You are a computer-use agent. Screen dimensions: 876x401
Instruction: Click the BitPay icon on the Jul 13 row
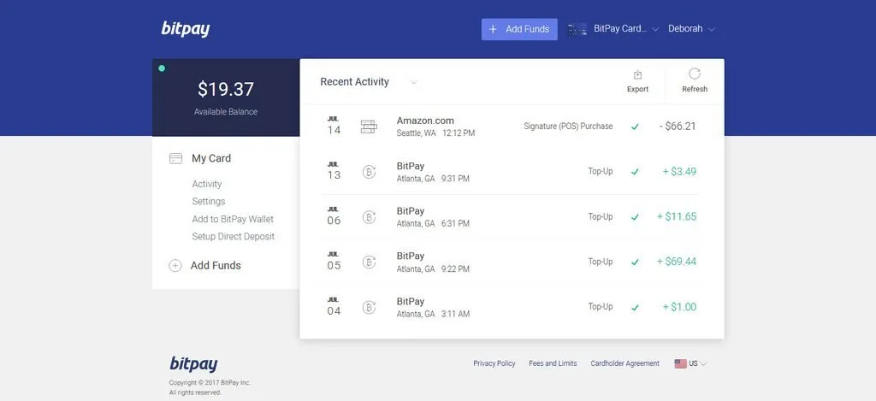[x=369, y=172]
